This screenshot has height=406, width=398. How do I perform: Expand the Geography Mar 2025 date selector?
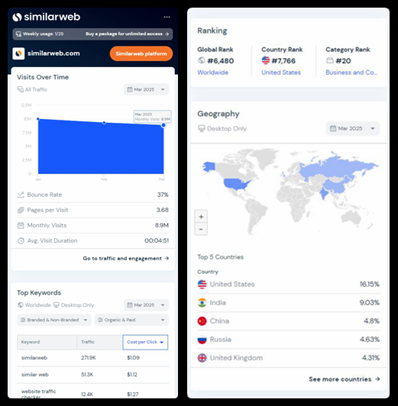tap(353, 128)
